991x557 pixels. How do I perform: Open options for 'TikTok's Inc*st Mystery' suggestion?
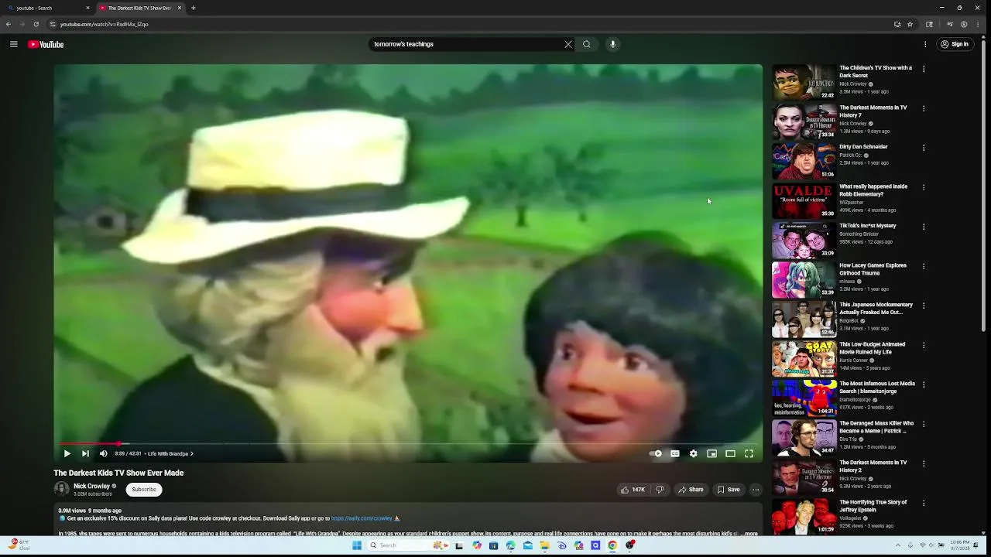(923, 227)
